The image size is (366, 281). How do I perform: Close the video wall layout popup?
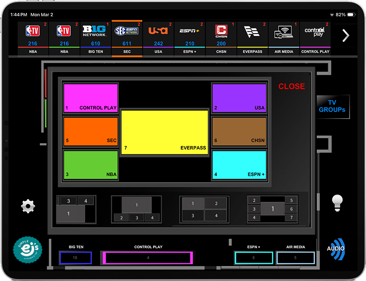pos(292,86)
